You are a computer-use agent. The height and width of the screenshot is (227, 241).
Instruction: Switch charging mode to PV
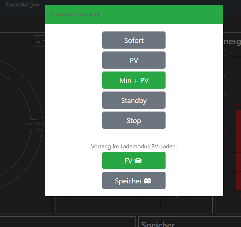point(134,60)
